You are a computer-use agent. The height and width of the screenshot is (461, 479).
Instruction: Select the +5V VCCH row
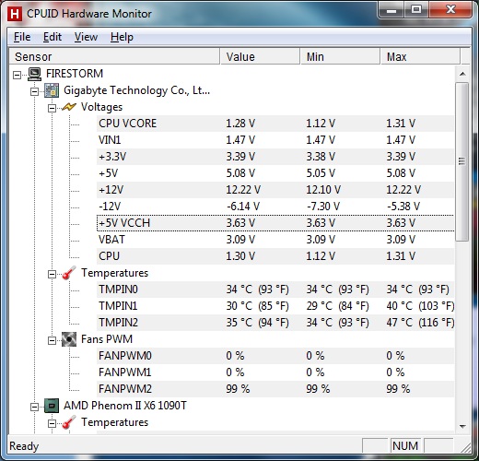(x=275, y=223)
